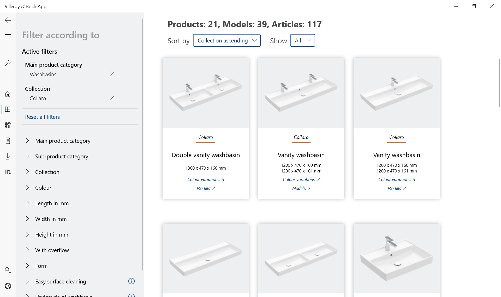The width and height of the screenshot is (501, 297).
Task: Open the downloads icon in sidebar
Action: click(x=8, y=156)
